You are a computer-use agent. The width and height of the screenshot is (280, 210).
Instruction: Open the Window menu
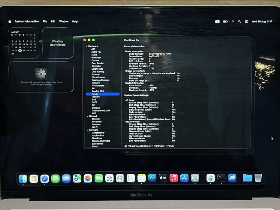click(64, 21)
